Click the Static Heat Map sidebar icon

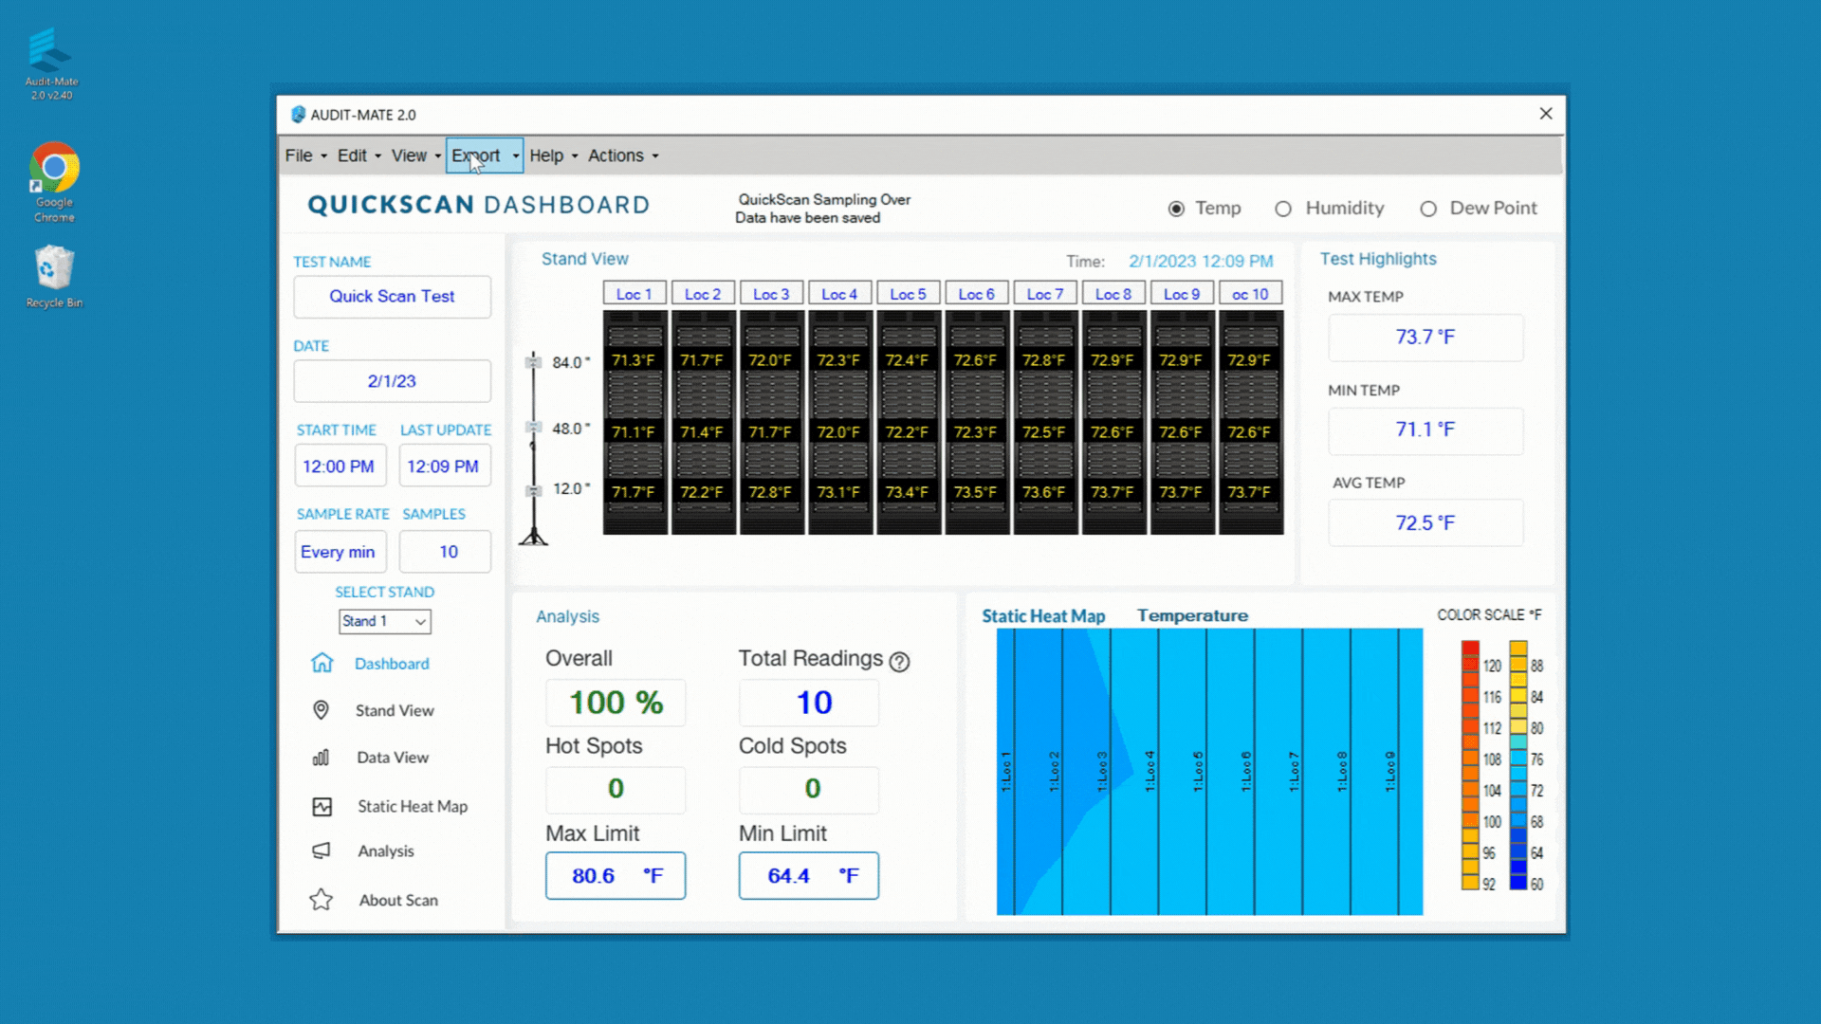point(322,806)
